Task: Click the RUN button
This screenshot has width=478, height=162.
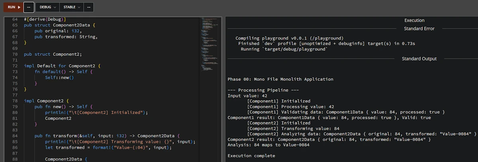Action: click(14, 7)
